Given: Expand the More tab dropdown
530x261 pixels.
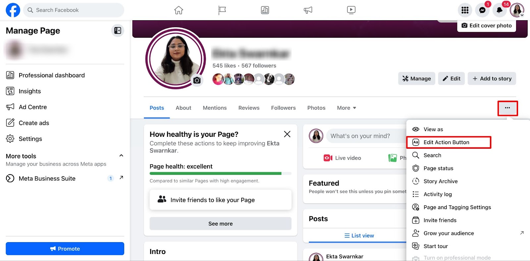Looking at the screenshot, I should 346,108.
